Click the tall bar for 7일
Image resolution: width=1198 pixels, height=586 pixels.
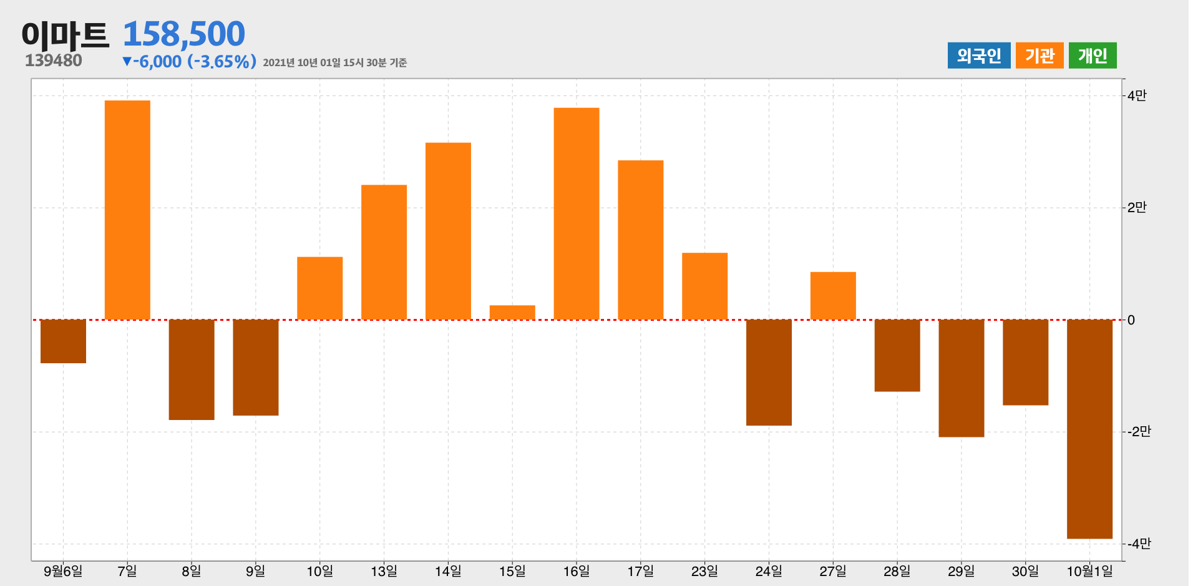point(127,210)
